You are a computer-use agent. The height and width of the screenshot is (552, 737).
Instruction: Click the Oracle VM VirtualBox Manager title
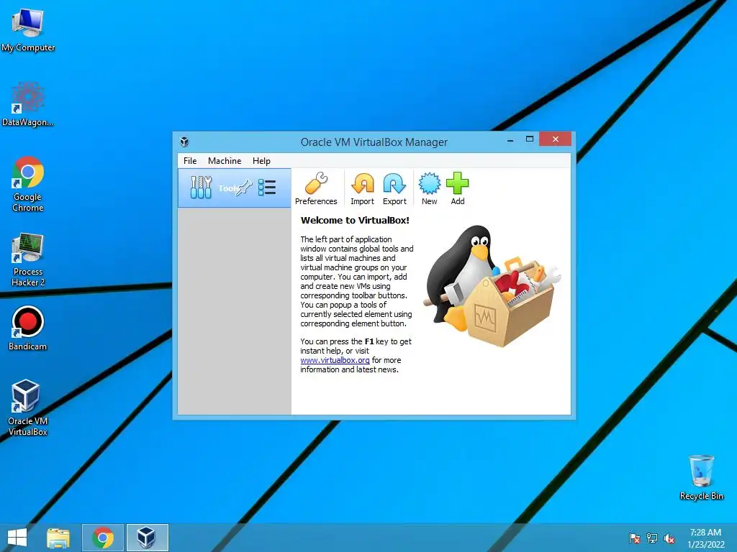pyautogui.click(x=374, y=142)
